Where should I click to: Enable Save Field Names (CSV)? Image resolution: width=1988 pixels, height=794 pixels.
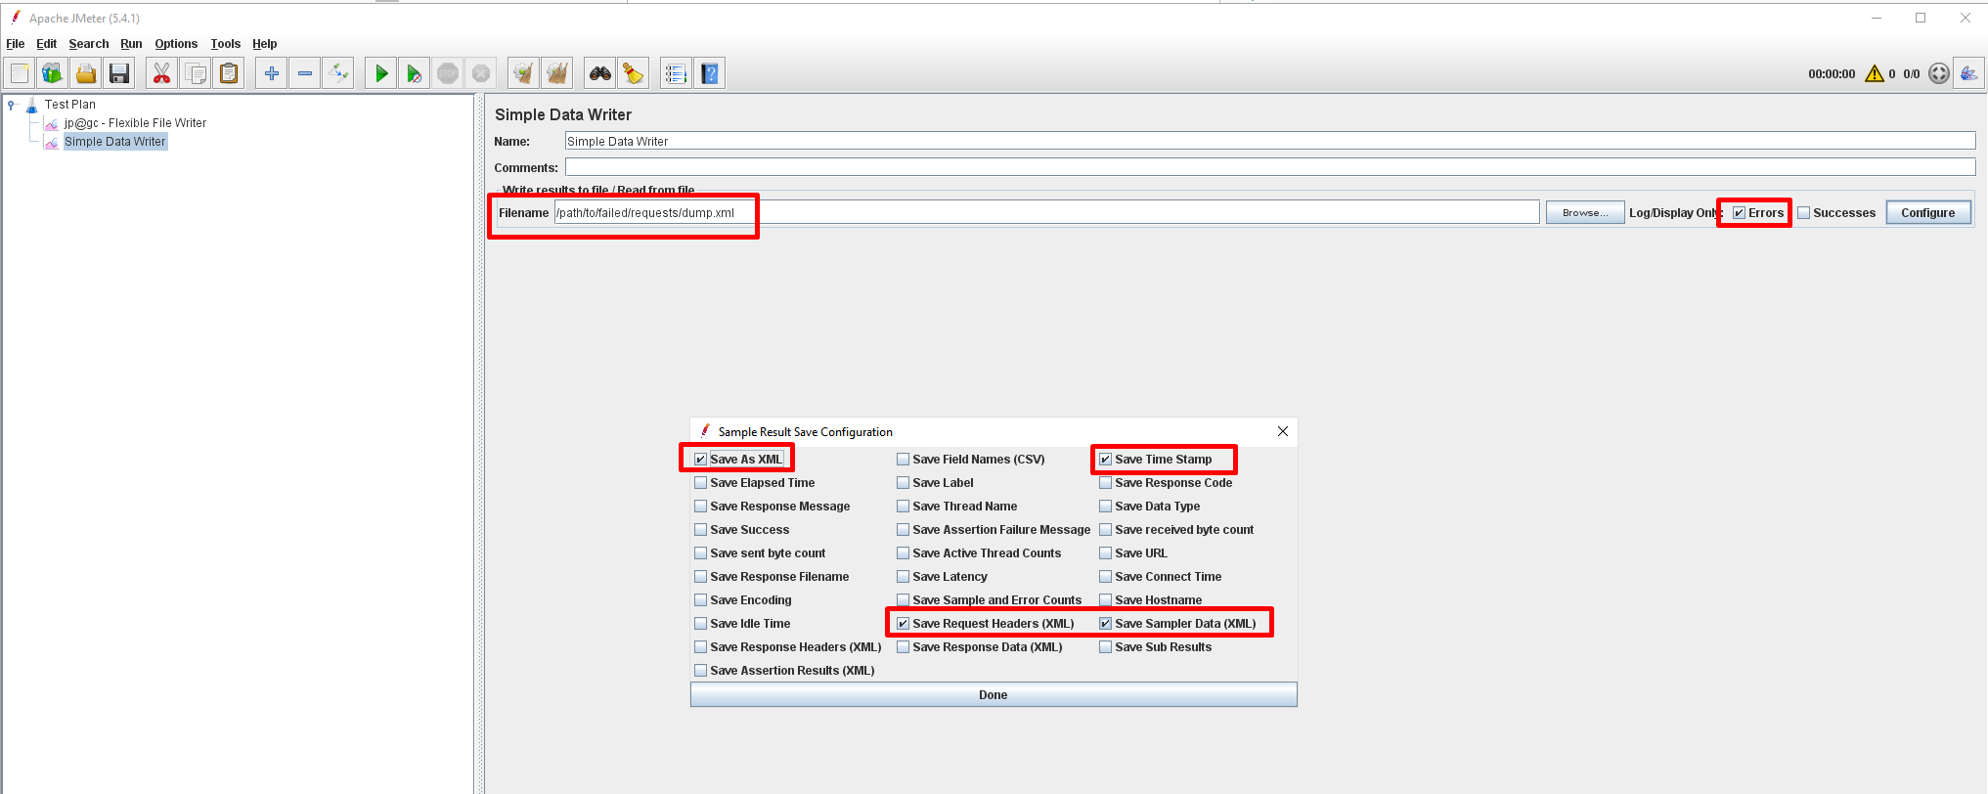[903, 460]
